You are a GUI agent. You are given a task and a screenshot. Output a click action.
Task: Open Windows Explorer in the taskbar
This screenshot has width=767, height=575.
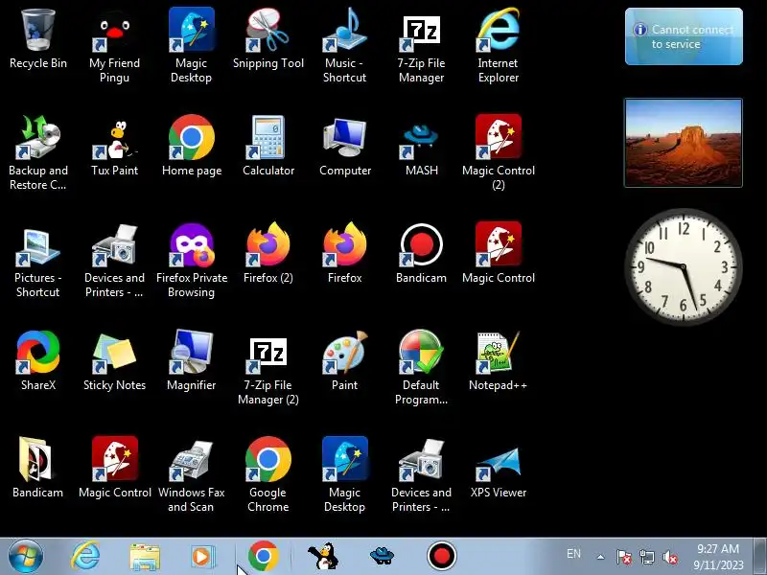coord(145,557)
